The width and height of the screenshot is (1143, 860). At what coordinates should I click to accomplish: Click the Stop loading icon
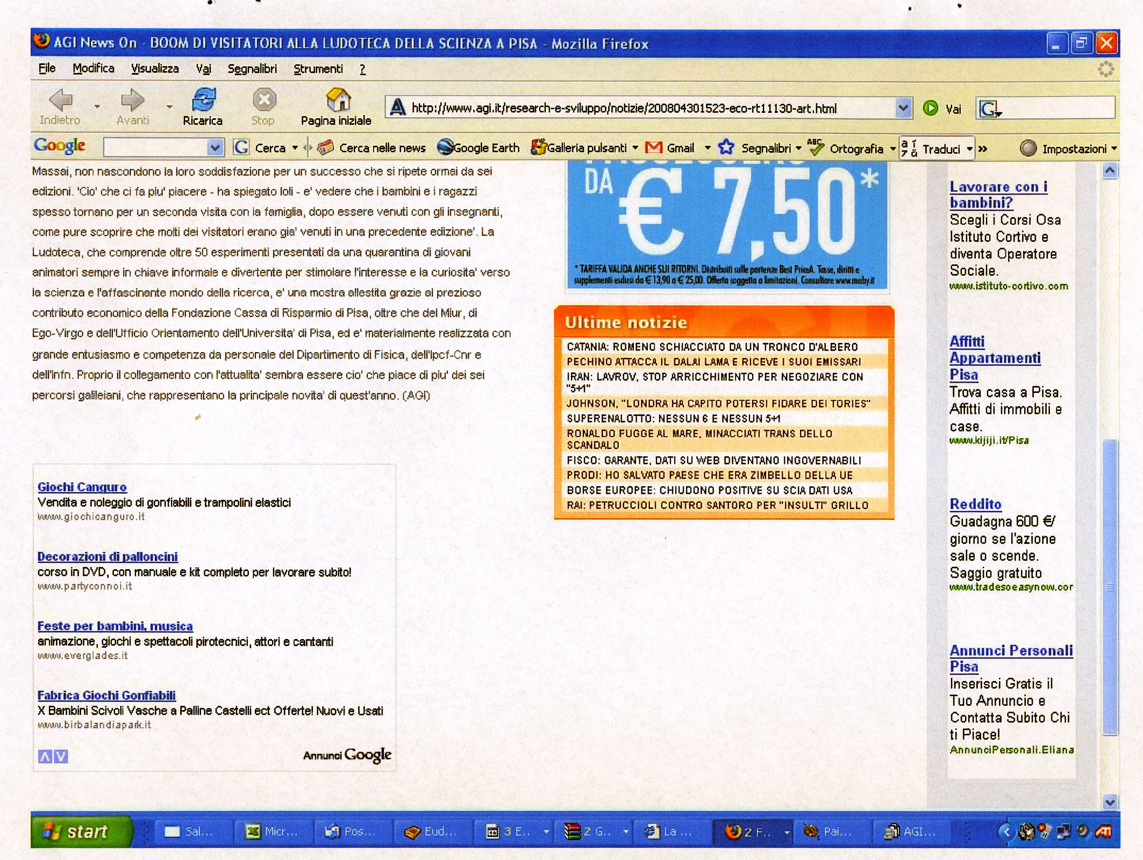pyautogui.click(x=264, y=100)
